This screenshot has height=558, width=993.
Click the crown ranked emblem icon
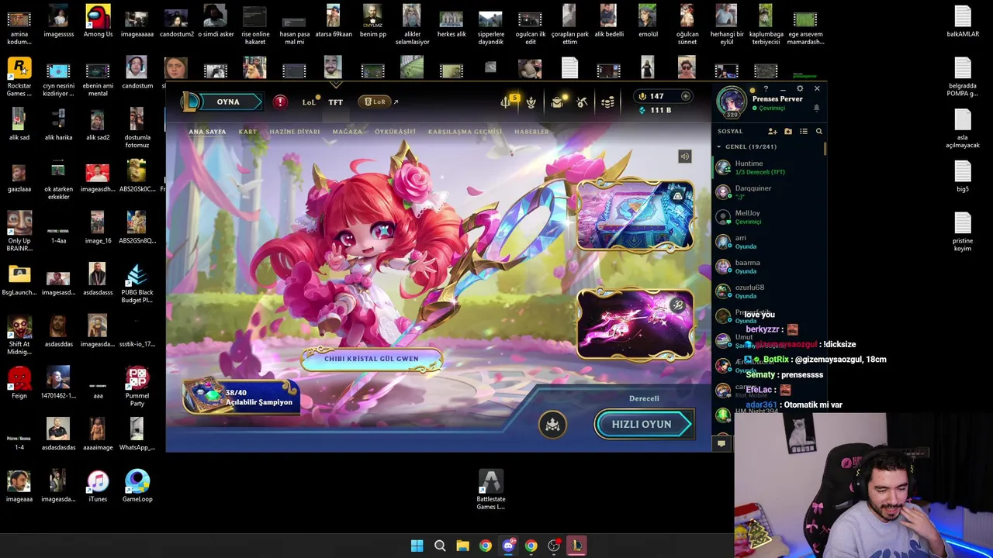552,425
